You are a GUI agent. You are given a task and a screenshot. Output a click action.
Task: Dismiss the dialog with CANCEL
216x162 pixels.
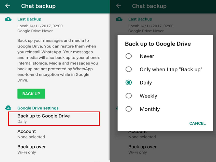coord(197,123)
